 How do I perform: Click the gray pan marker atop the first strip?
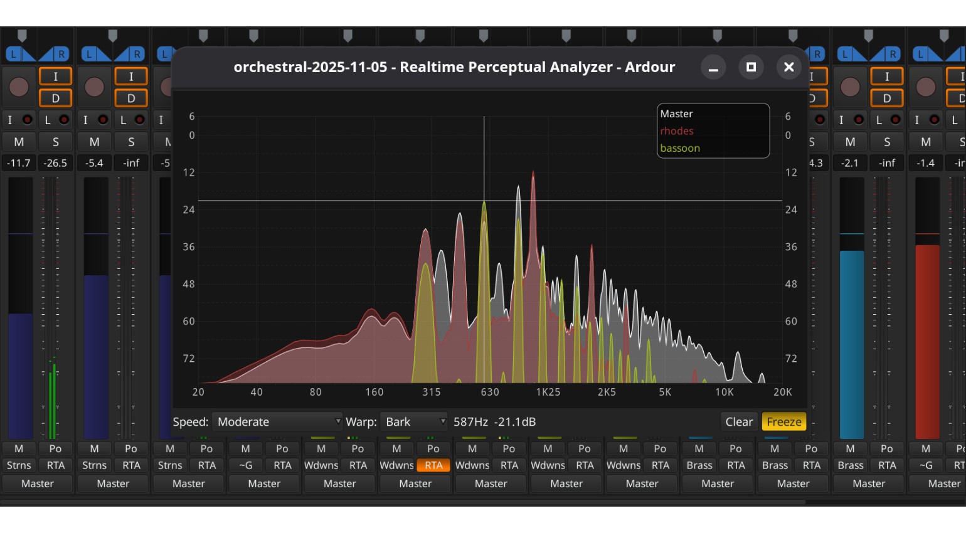pyautogui.click(x=22, y=35)
